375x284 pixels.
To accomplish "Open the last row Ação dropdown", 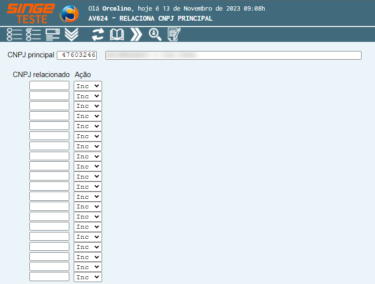I will [88, 277].
